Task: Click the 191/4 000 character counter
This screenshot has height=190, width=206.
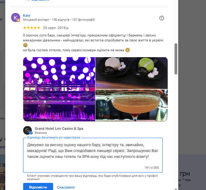Action: pyautogui.click(x=152, y=167)
